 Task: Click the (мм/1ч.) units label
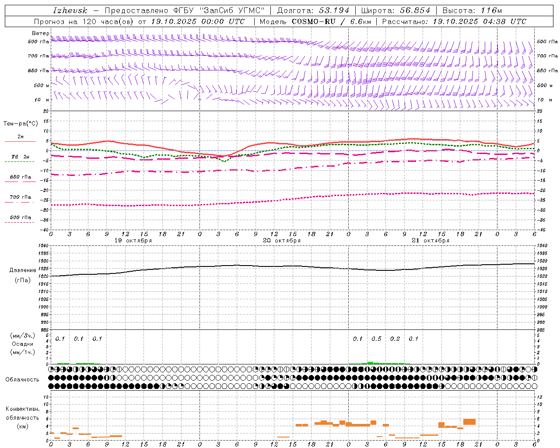coord(23,352)
